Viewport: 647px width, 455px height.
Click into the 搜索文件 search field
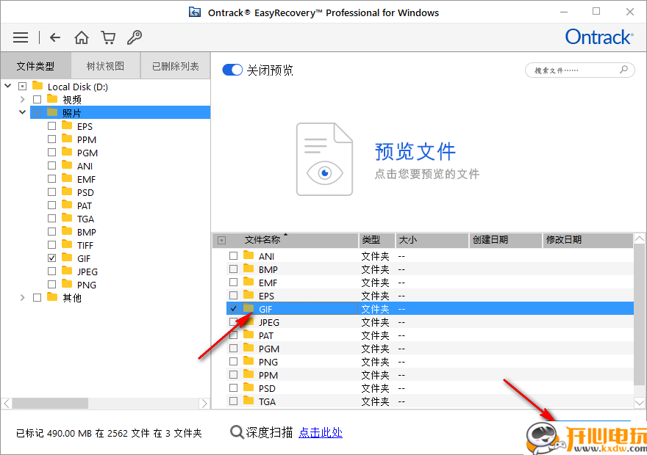580,70
